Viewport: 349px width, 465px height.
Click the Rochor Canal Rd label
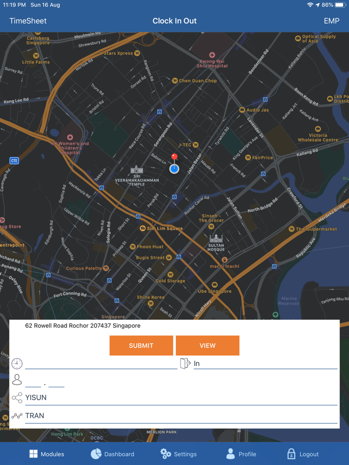point(196,205)
